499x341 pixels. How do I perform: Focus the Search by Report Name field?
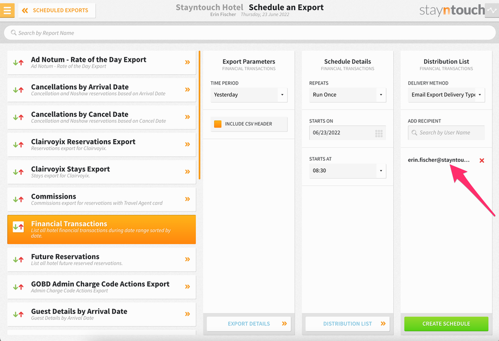250,32
